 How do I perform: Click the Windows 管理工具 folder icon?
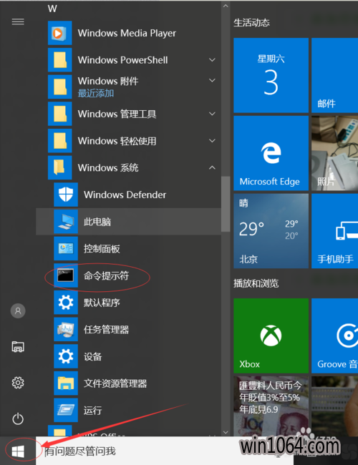click(59, 114)
